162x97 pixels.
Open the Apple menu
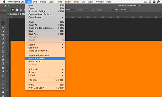[4, 2]
